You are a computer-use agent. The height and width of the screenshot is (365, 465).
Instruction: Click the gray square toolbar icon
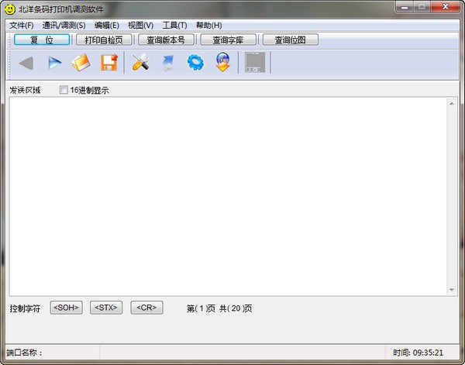(255, 62)
